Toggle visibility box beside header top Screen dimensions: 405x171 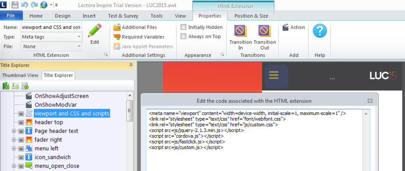point(21,122)
